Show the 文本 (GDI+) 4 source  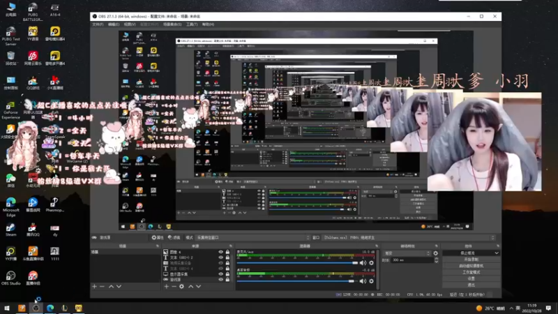(x=220, y=269)
